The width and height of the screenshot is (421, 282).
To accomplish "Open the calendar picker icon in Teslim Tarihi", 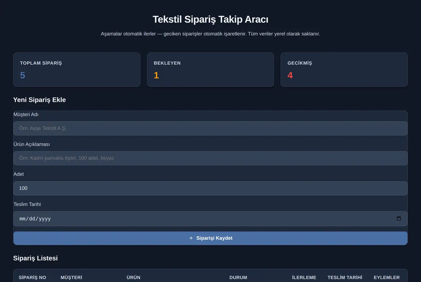I will click(399, 219).
